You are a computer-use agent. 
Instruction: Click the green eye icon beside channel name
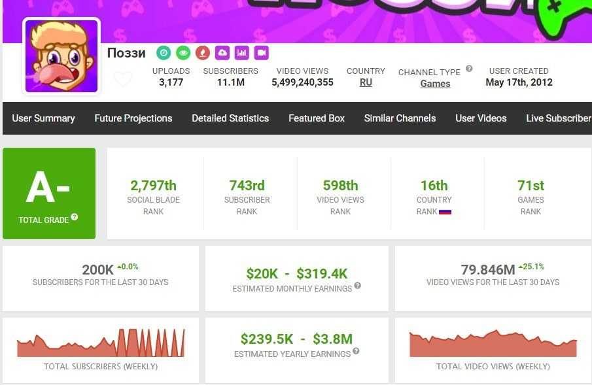click(183, 53)
